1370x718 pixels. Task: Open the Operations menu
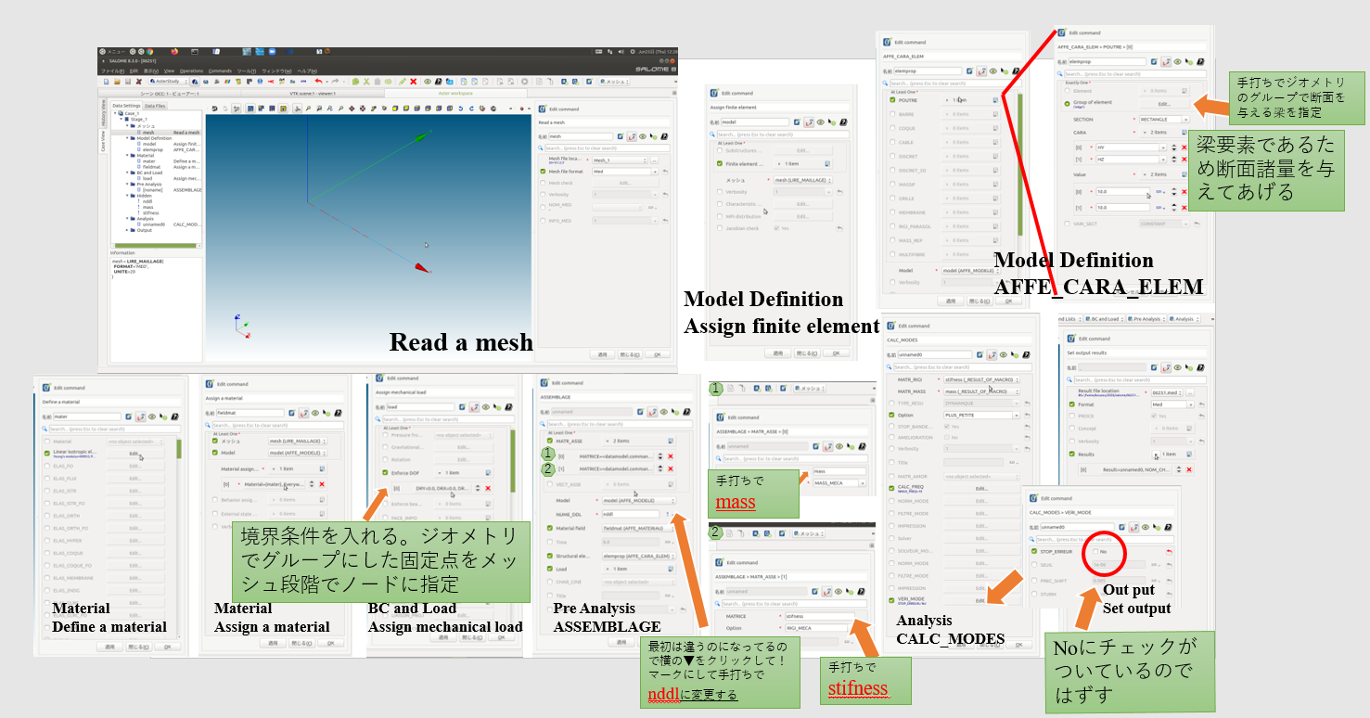[x=191, y=71]
